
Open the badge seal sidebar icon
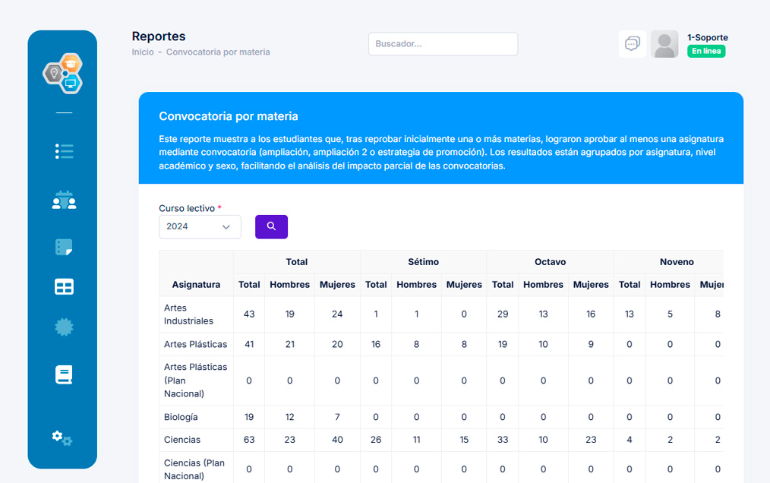tap(64, 327)
